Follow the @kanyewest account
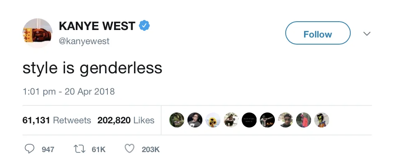 (318, 33)
